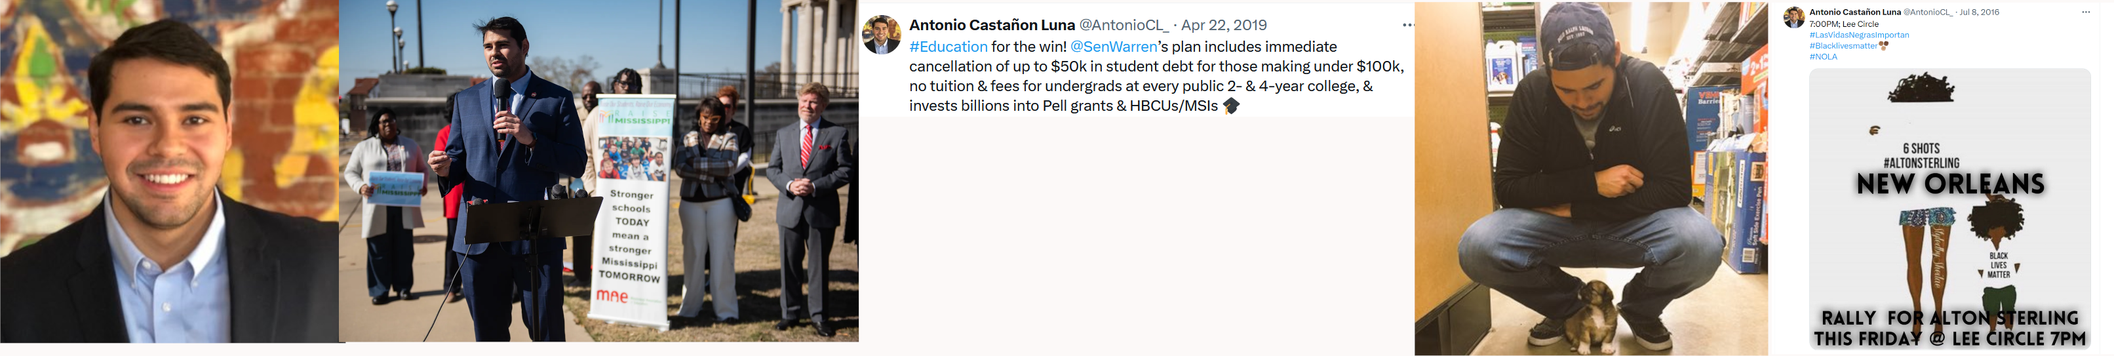Open the @AntonioCL_ handle on 2019 tweet
Viewport: 2114px width, 356px height.
point(1124,26)
